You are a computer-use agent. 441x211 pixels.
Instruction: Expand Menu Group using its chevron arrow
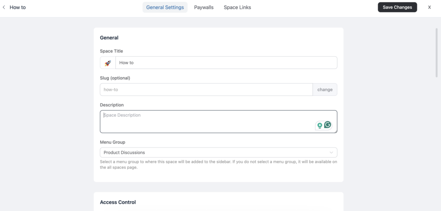pyautogui.click(x=331, y=153)
